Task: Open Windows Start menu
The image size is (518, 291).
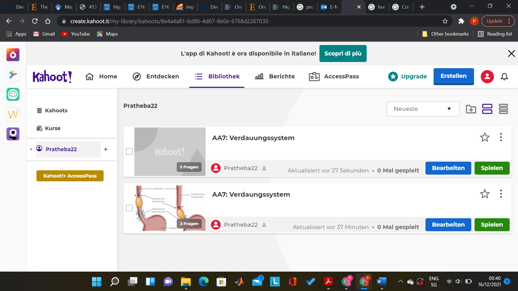Action: point(97,282)
